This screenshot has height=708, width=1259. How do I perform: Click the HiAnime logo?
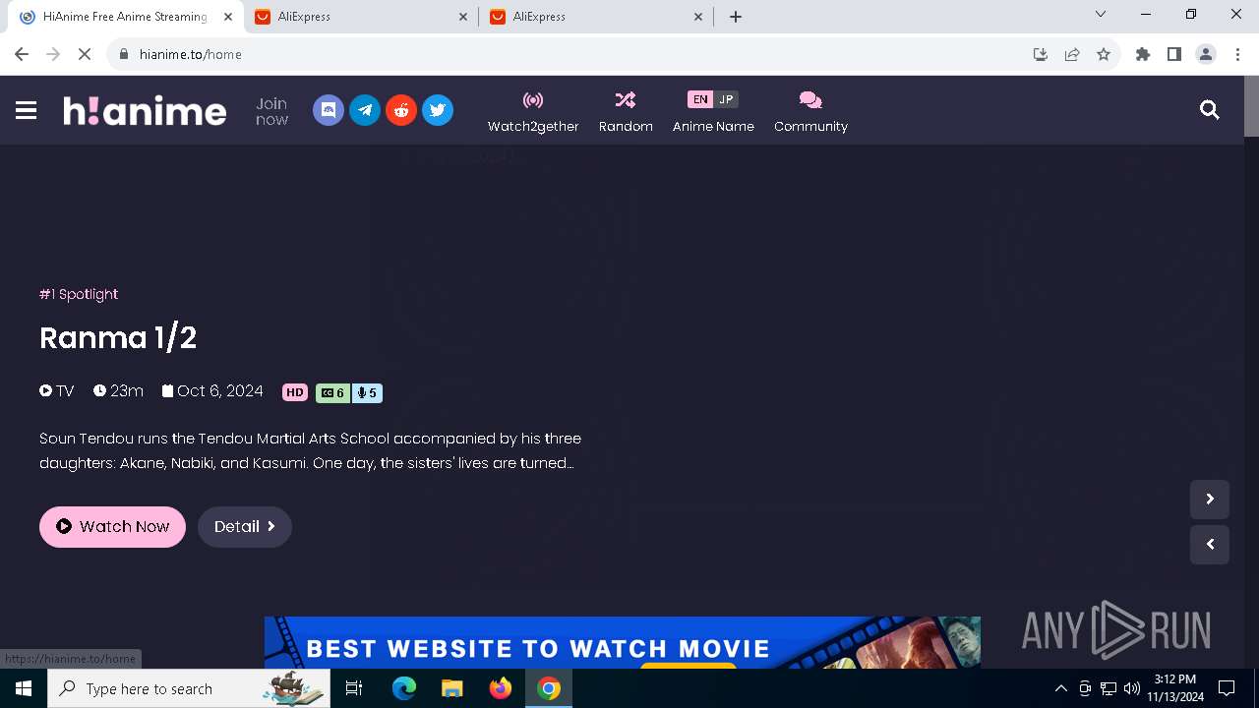coord(145,110)
